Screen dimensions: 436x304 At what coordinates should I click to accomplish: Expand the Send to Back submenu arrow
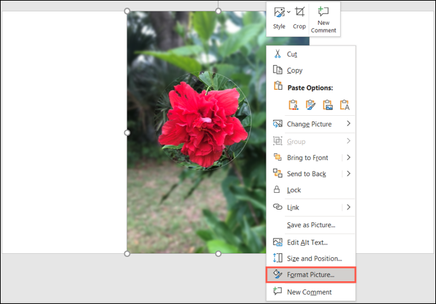[x=349, y=174]
